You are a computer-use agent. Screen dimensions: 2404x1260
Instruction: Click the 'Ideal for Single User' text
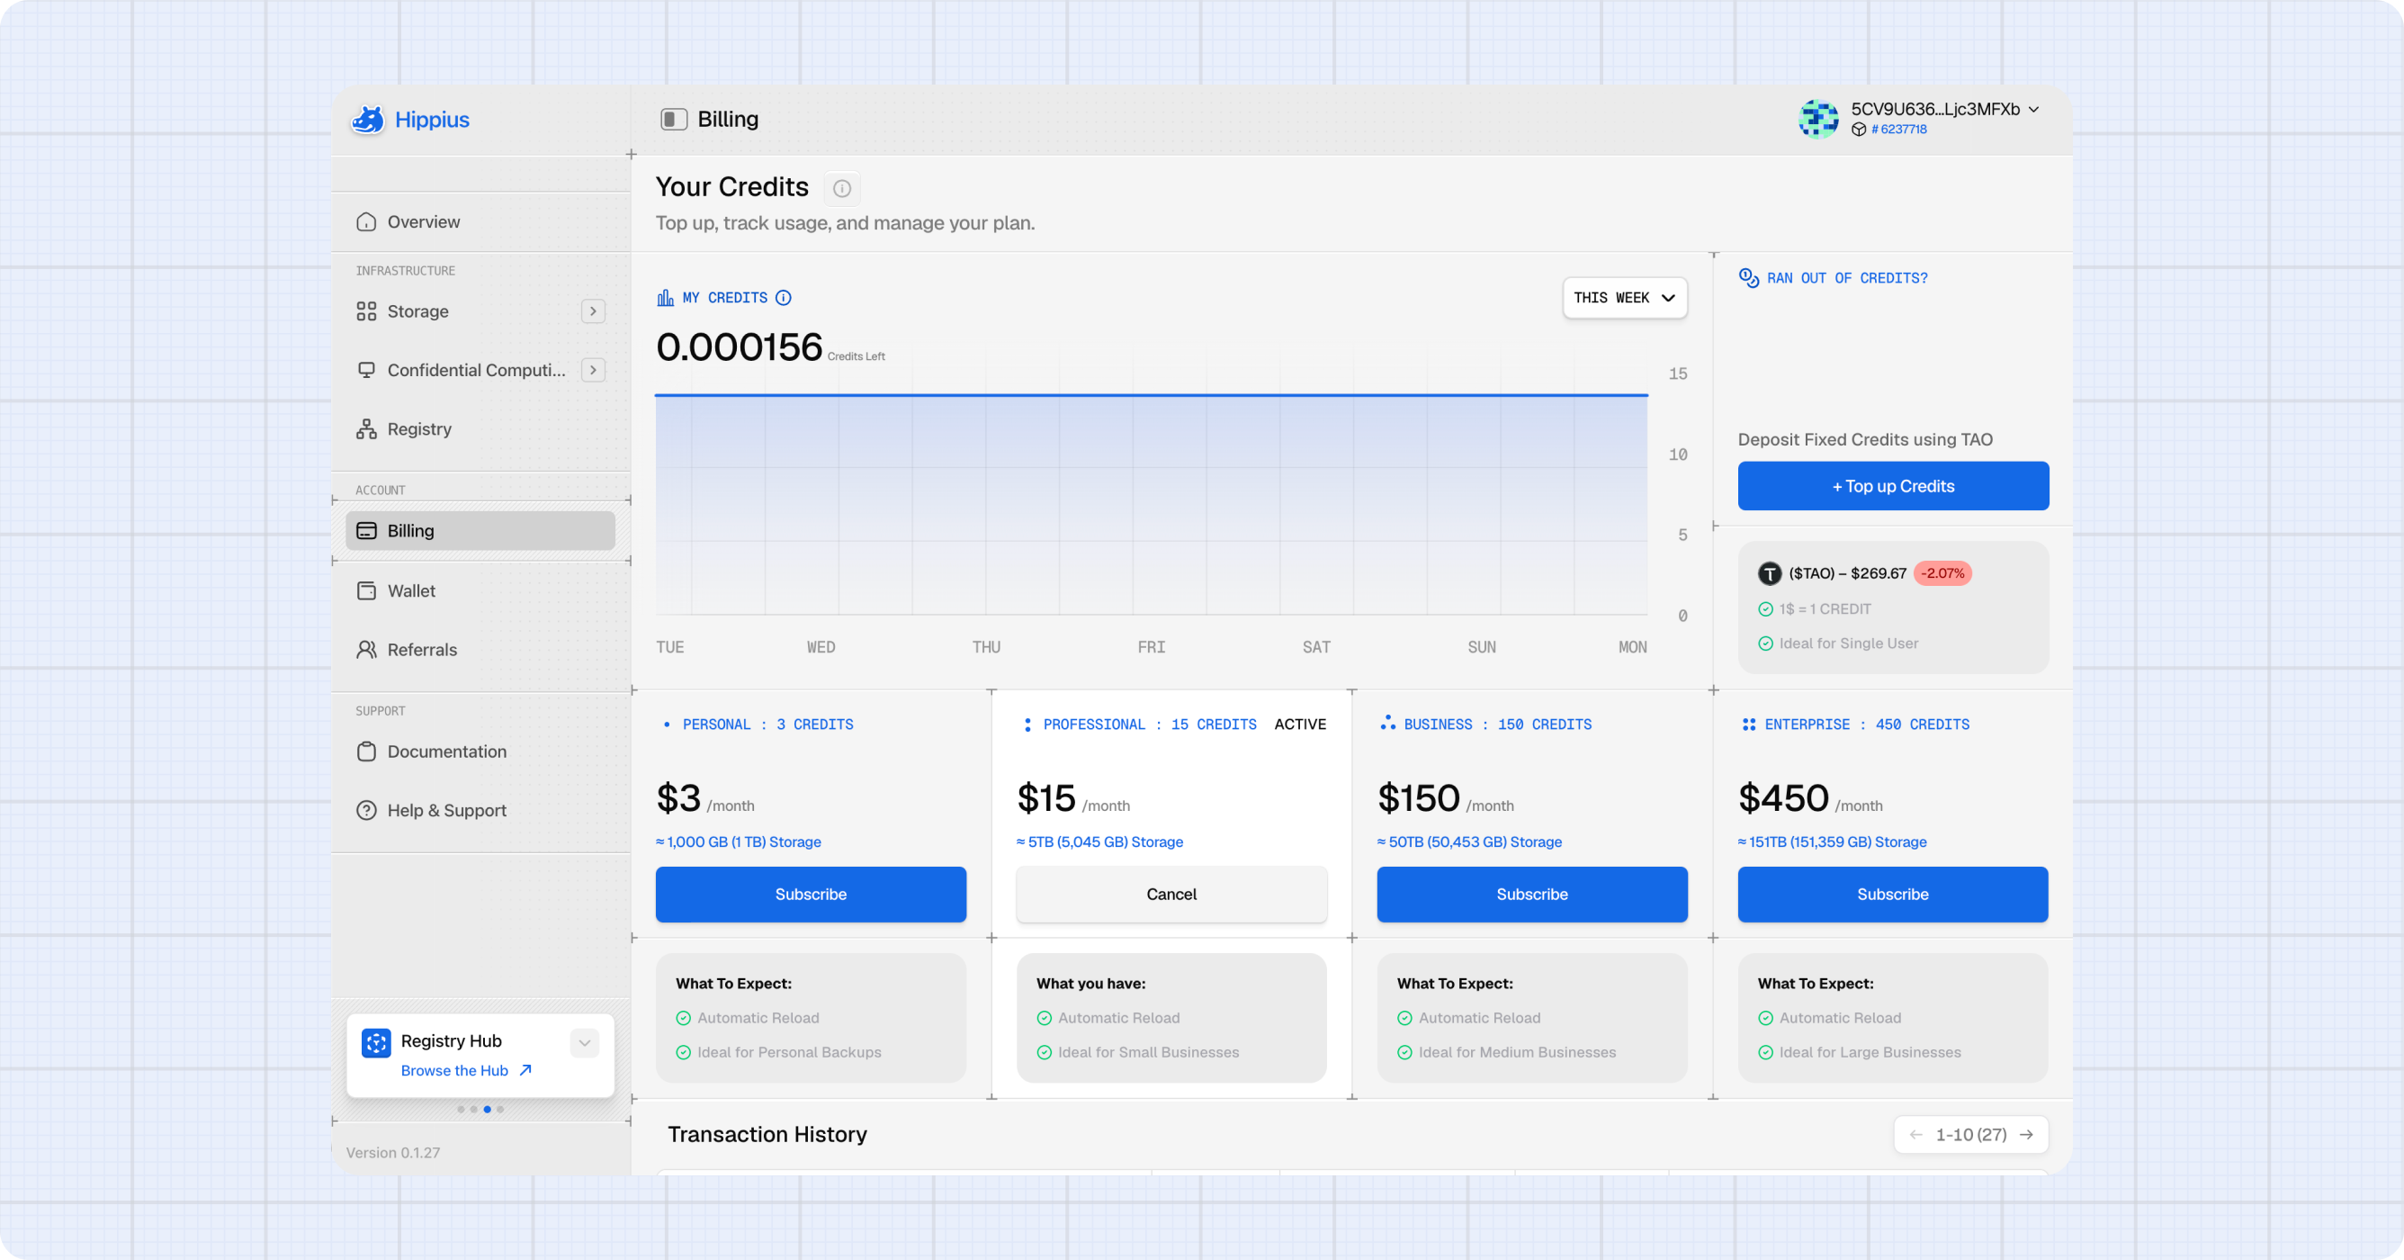tap(1848, 643)
